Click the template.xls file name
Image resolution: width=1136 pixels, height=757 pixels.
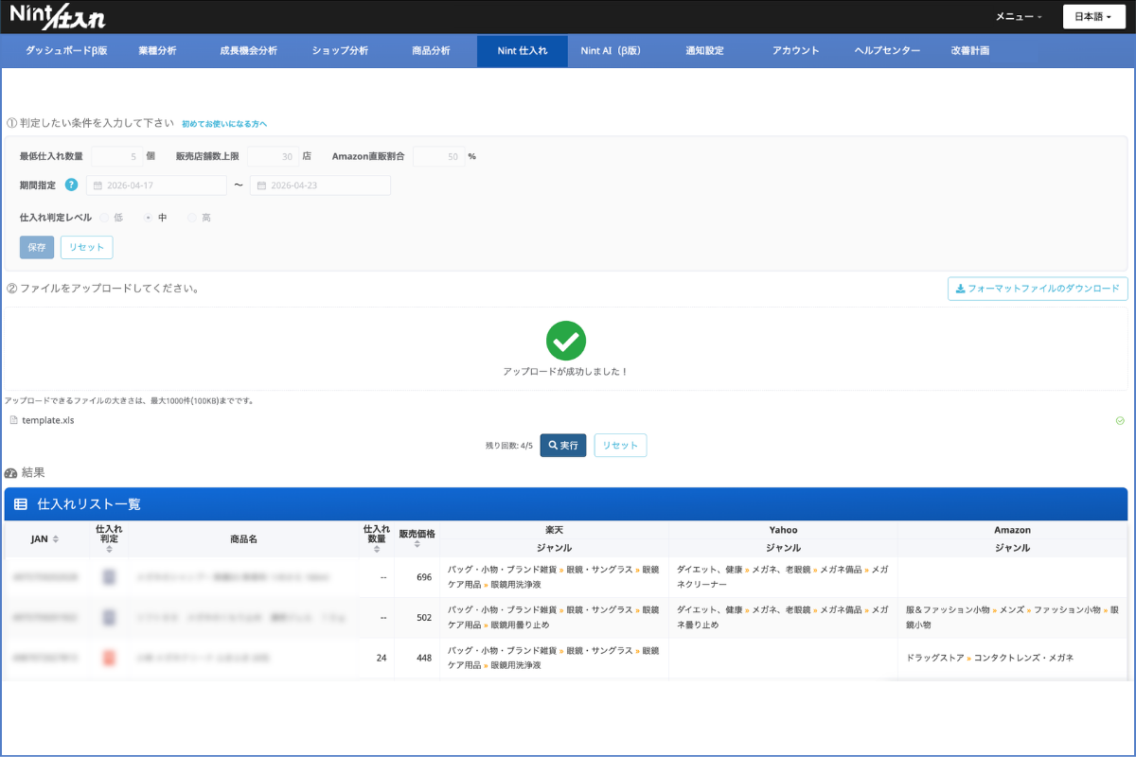coord(48,420)
